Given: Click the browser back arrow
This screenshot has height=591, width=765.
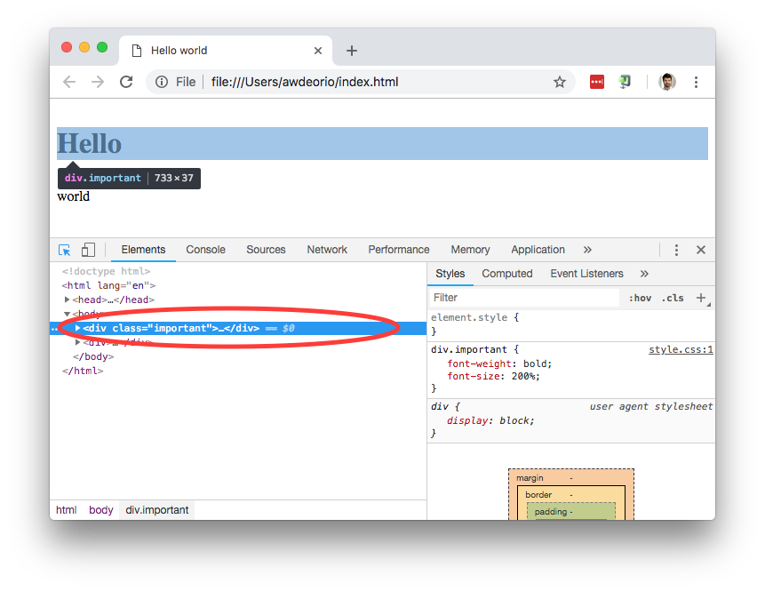Looking at the screenshot, I should (x=69, y=82).
